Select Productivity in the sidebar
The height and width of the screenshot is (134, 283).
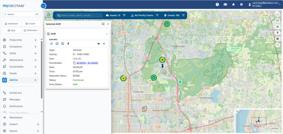point(16,40)
